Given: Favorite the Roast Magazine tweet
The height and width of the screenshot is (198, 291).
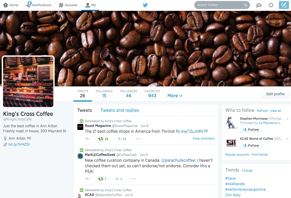Looking at the screenshot, I should tap(119, 139).
